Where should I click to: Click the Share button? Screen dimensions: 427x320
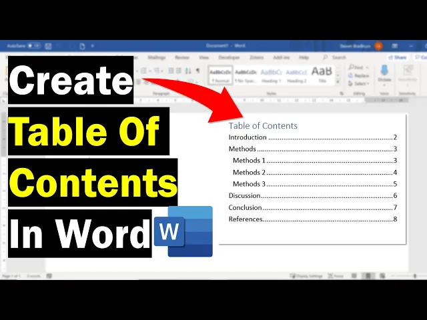[398, 57]
